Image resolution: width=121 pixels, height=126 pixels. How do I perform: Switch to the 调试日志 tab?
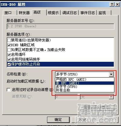pos(69,13)
